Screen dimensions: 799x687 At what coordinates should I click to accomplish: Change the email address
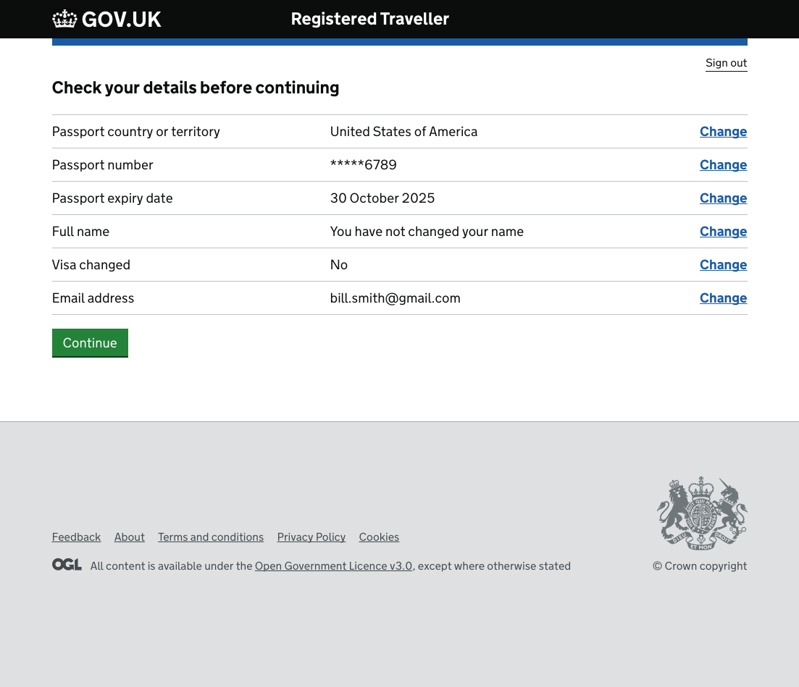(723, 298)
